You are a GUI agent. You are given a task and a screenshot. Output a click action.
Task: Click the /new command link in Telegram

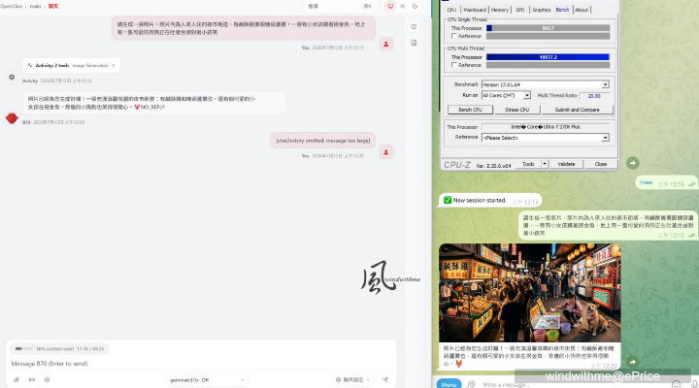[646, 182]
